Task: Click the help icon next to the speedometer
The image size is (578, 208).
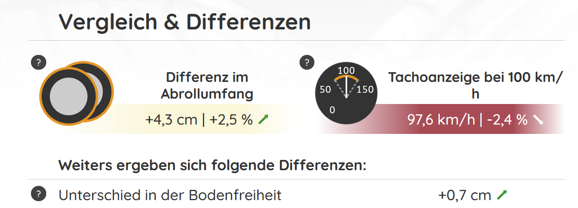Action: 307,62
